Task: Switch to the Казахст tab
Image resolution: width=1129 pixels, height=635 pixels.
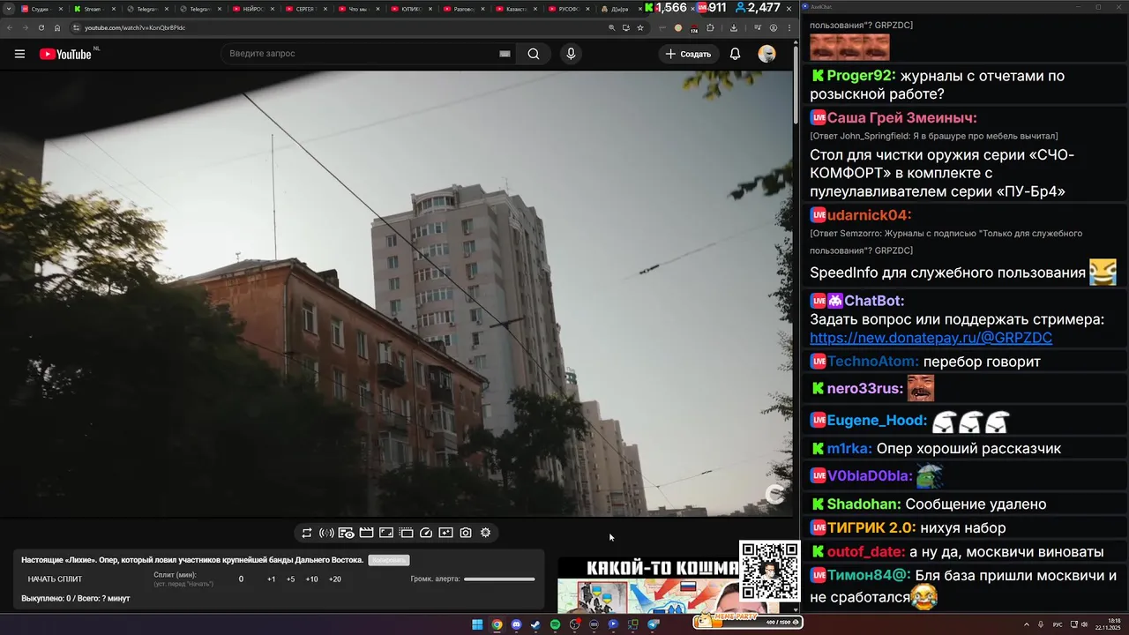Action: 516,9
